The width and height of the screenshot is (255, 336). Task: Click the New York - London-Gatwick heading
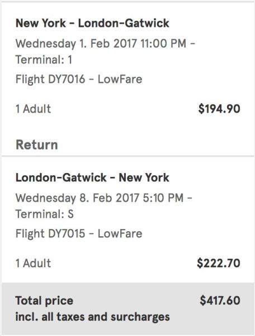[92, 23]
